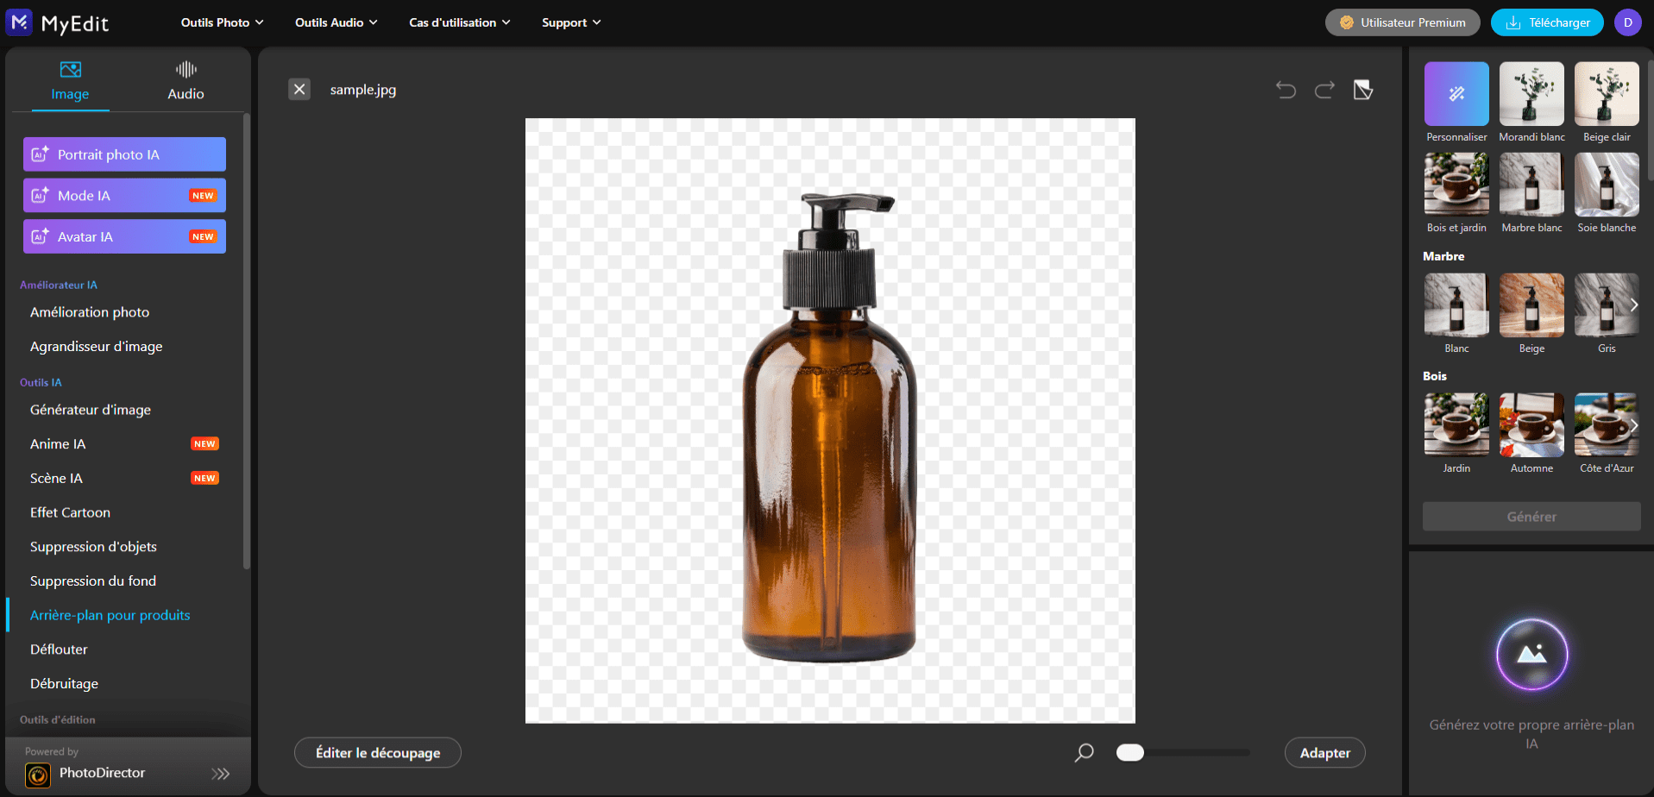
Task: Expand more Bois backgrounds with the chevron
Action: tap(1634, 424)
